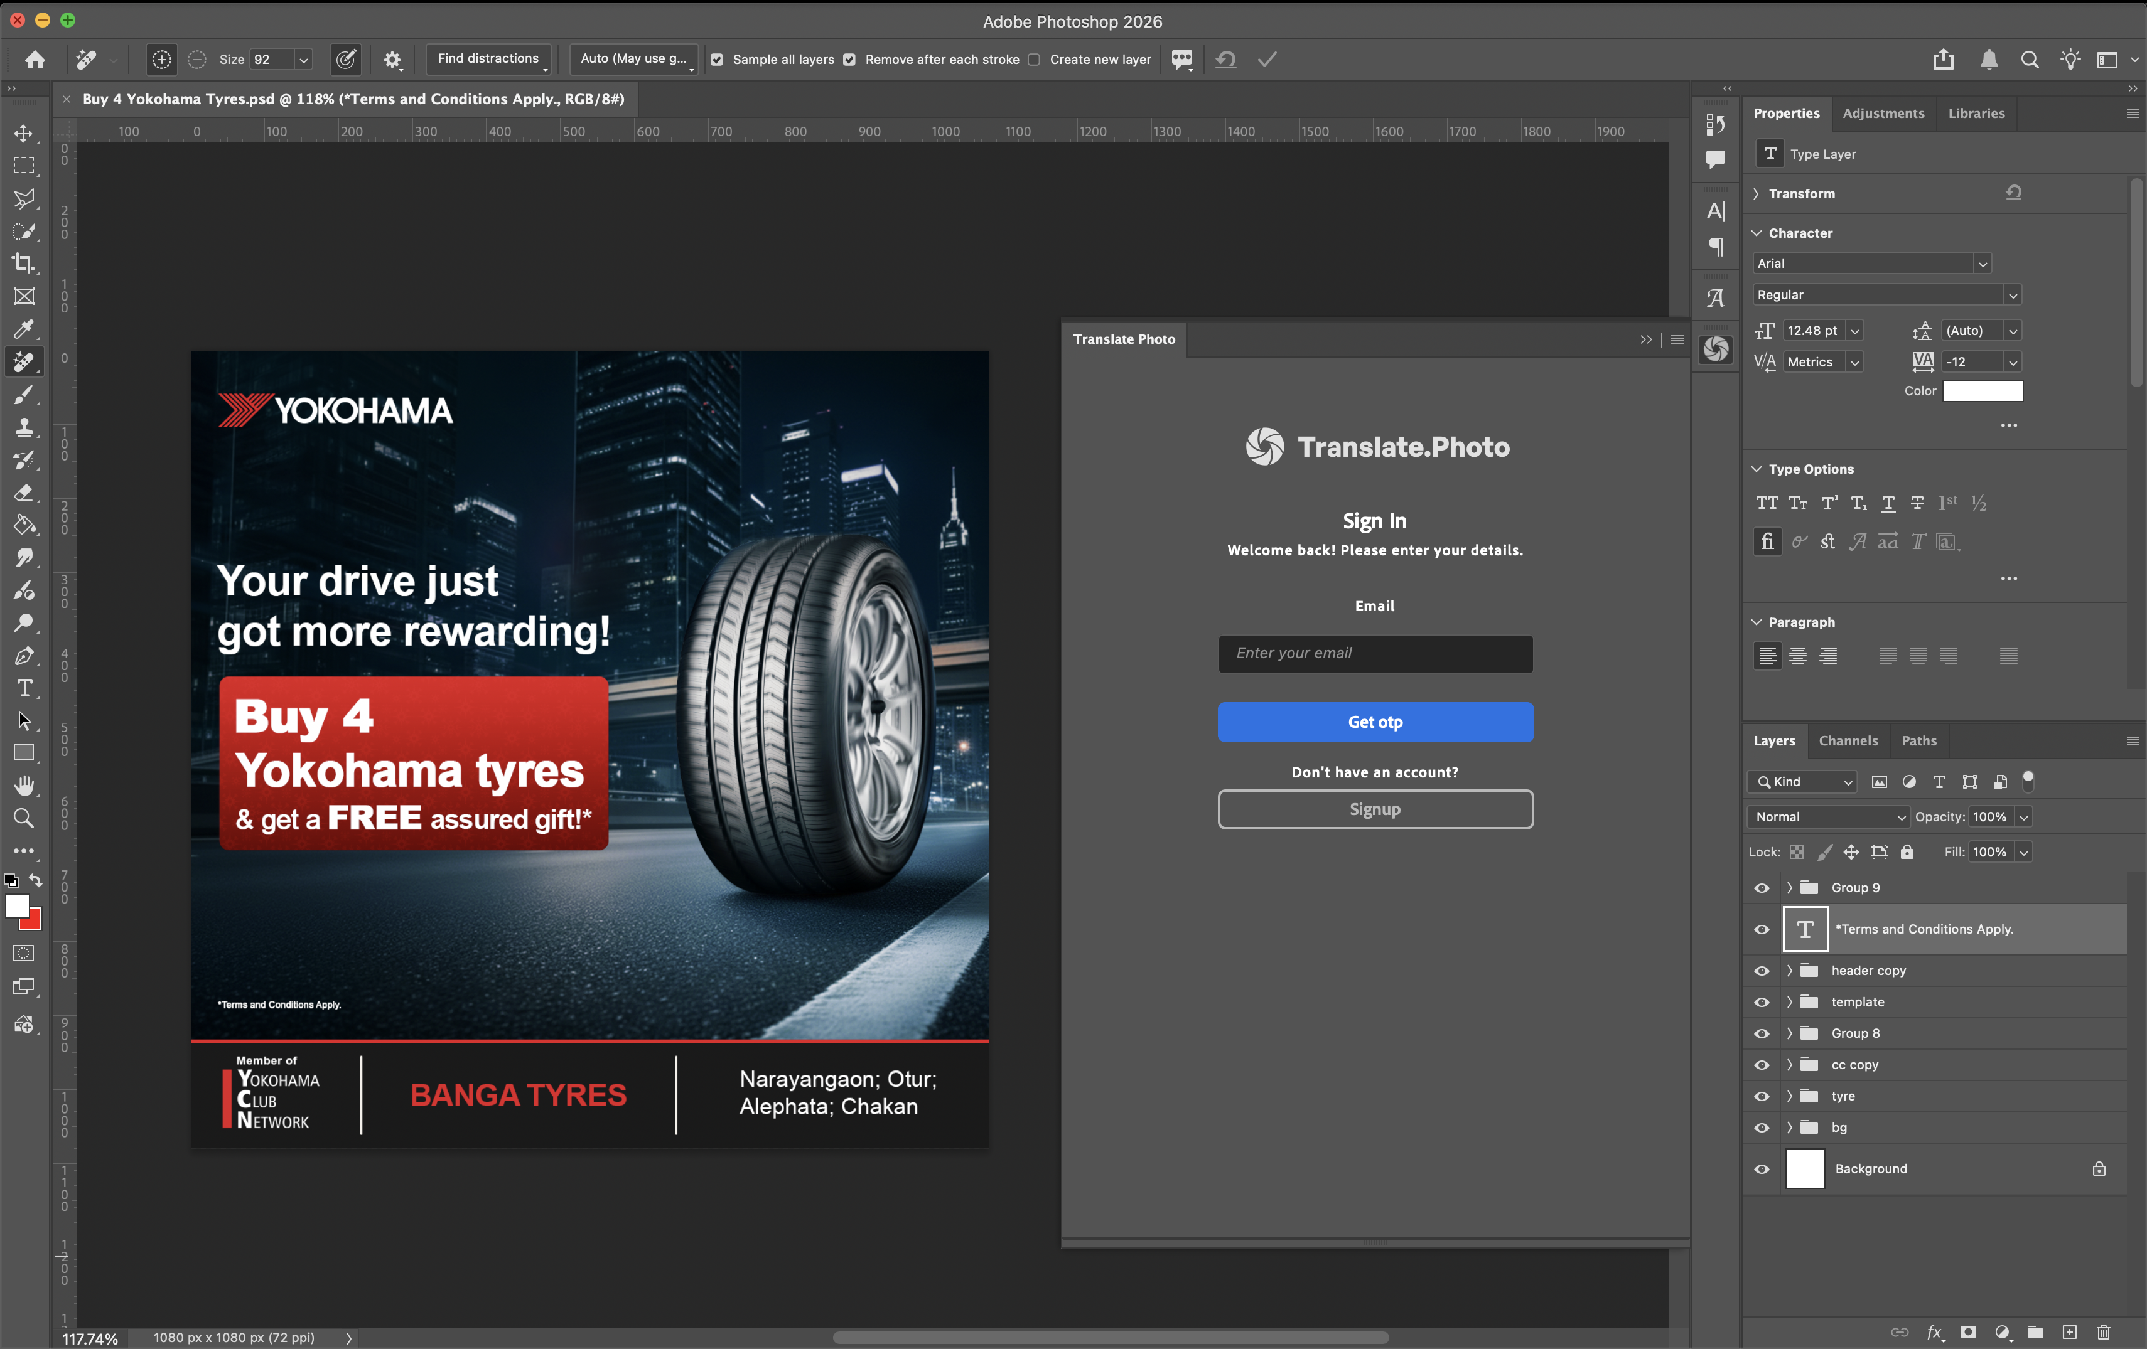Select the Zoom tool
The image size is (2147, 1349).
coord(24,818)
